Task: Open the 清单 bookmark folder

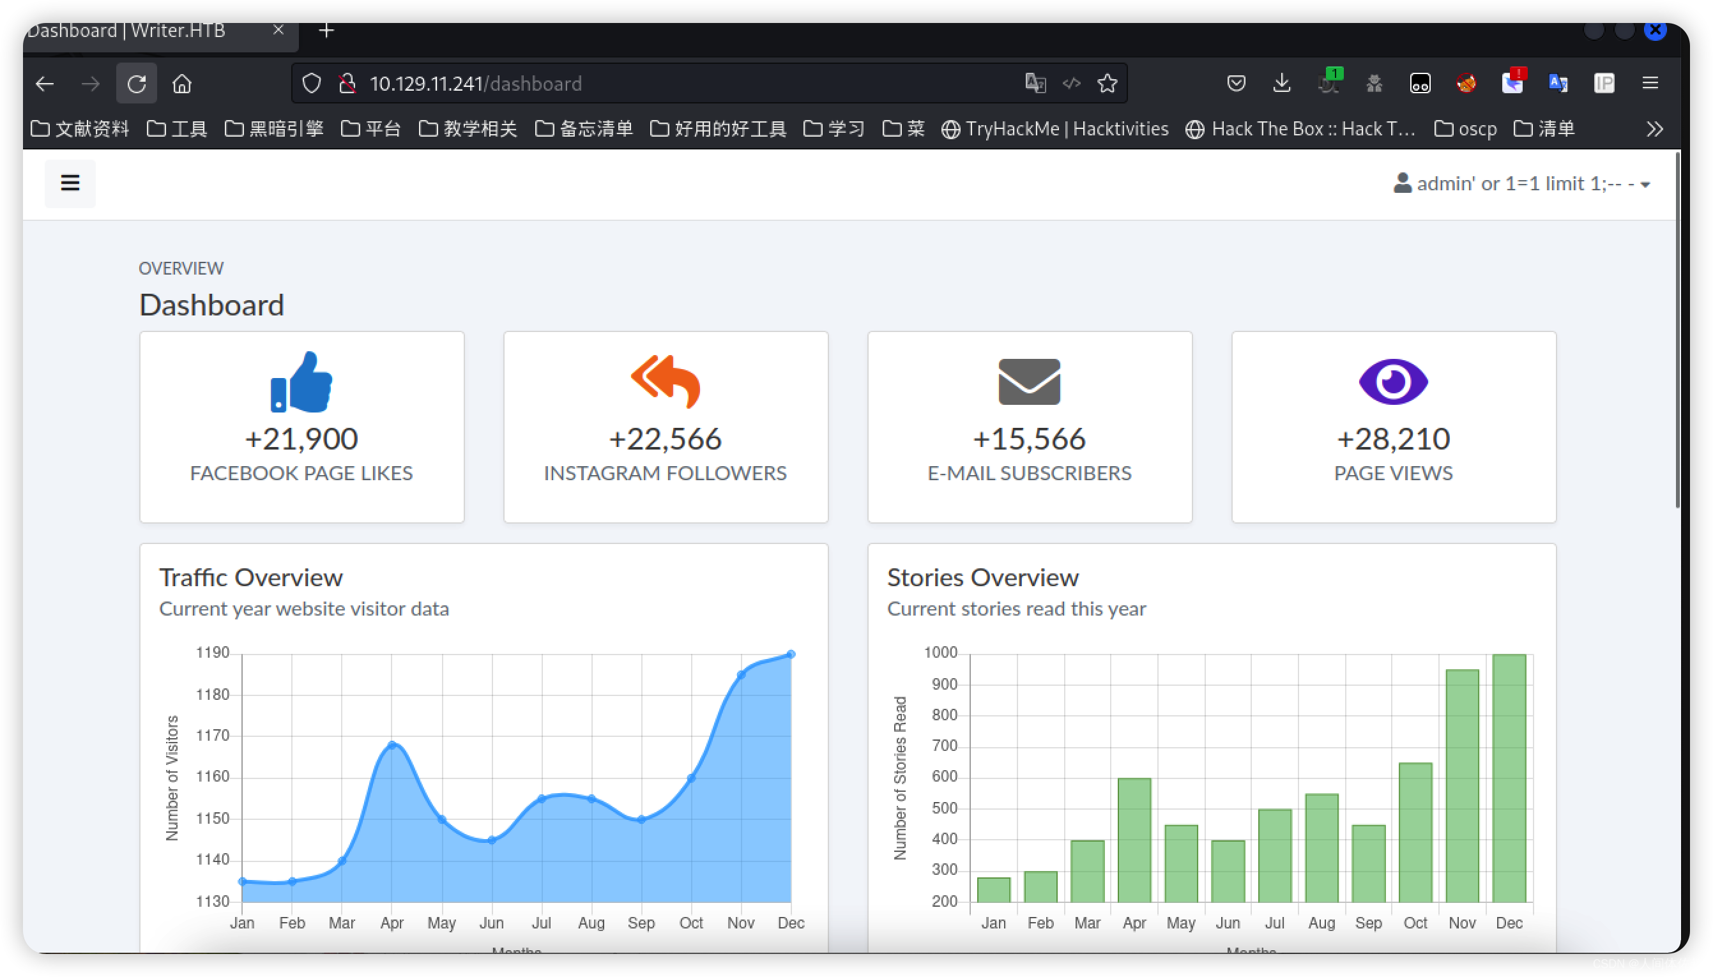Action: coord(1544,129)
